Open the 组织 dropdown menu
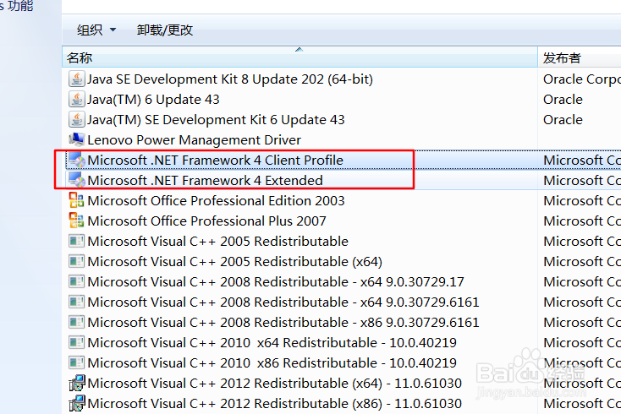This screenshot has width=621, height=414. (x=96, y=30)
